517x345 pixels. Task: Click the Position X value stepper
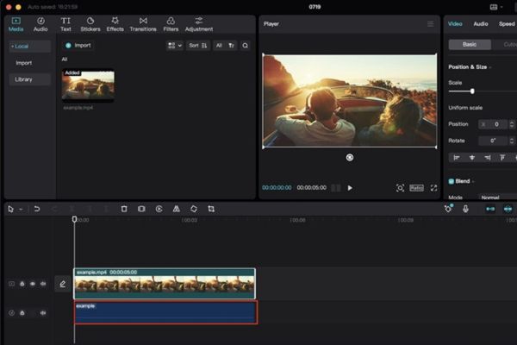click(x=511, y=124)
